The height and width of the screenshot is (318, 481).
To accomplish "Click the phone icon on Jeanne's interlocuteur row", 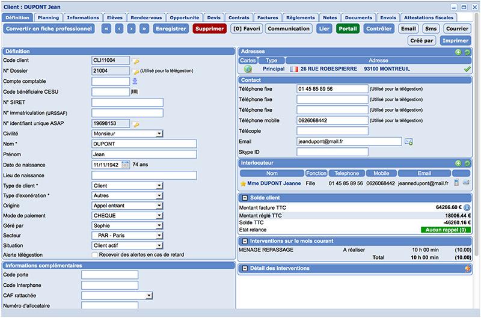I will [456, 183].
